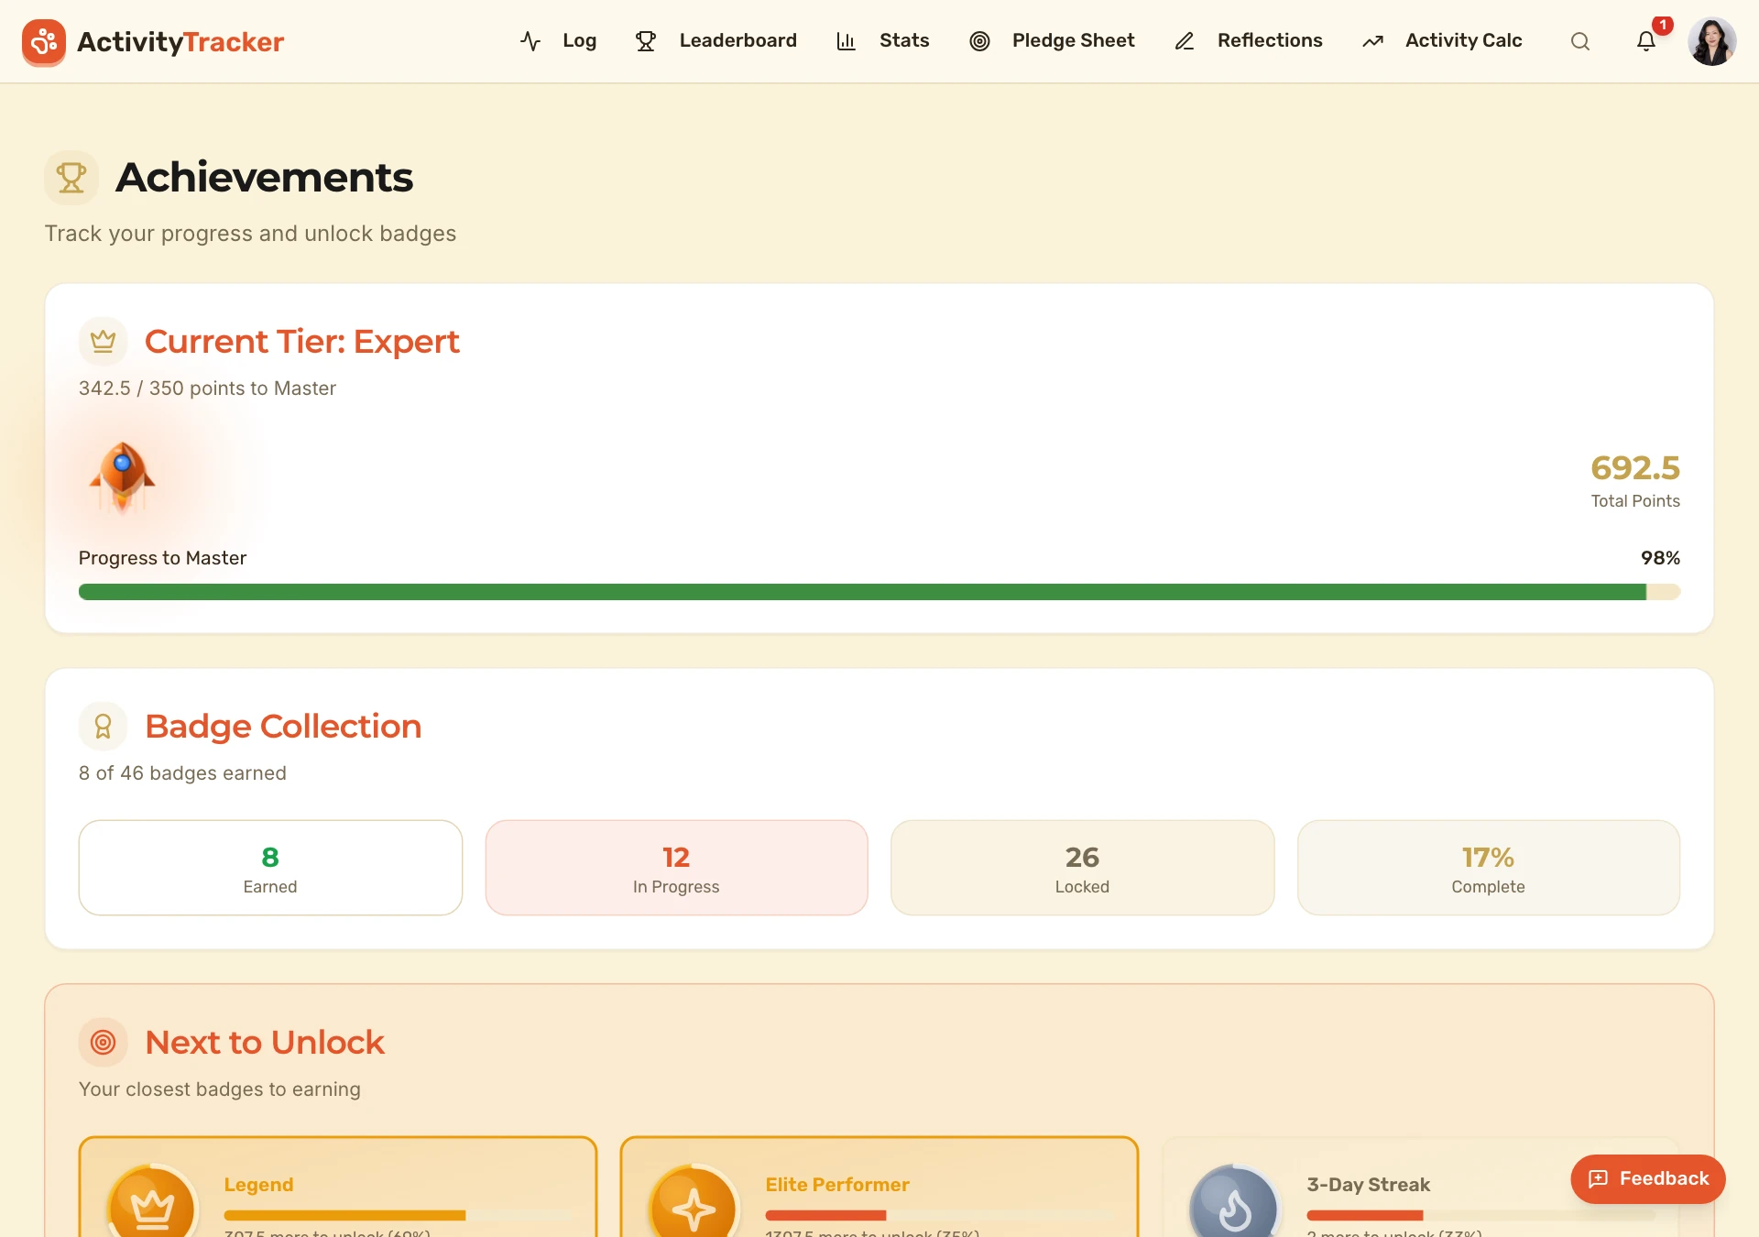
Task: Click the Progress to Master bar
Action: pos(879,592)
